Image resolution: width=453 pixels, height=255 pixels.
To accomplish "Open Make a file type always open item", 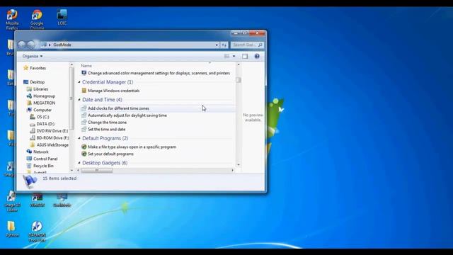I will point(132,147).
